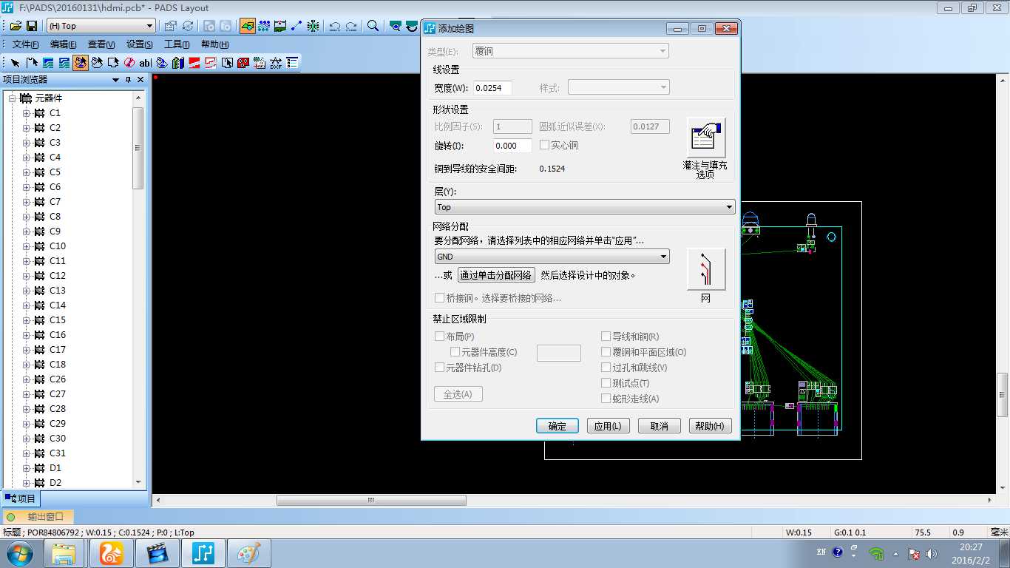Click the Undo arrow icon
This screenshot has width=1010, height=568.
[x=335, y=26]
